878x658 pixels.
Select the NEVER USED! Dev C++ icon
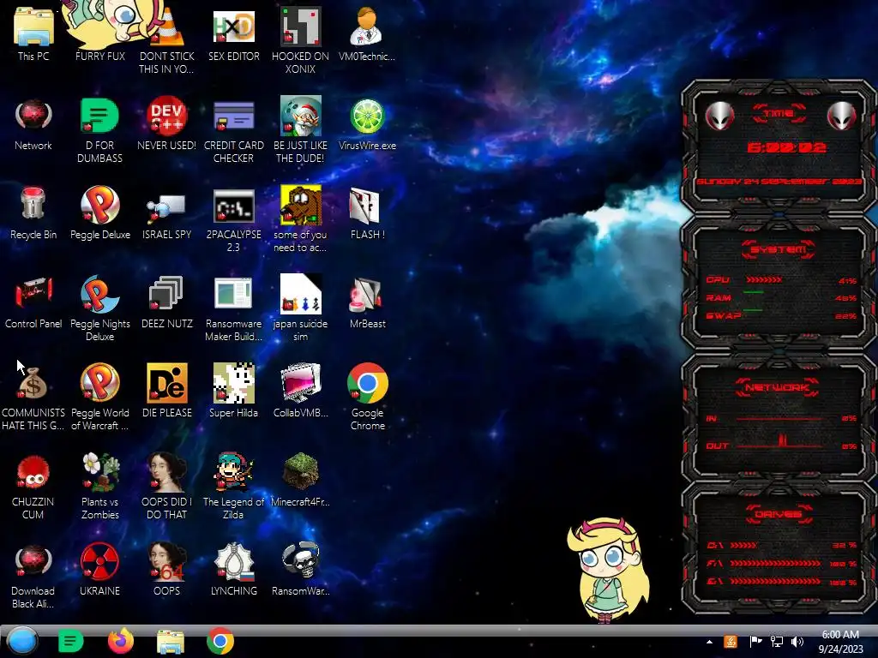pyautogui.click(x=166, y=124)
